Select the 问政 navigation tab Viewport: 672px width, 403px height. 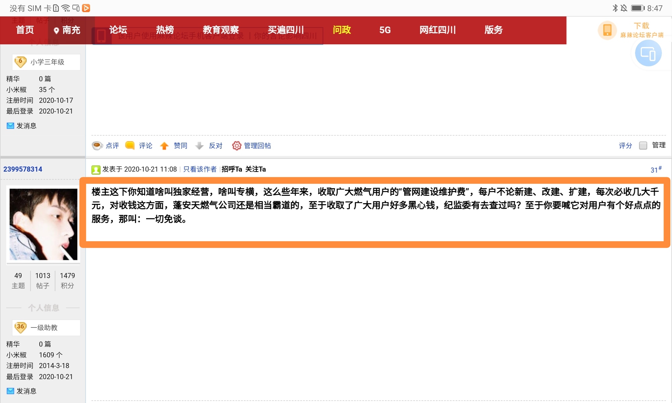point(341,30)
